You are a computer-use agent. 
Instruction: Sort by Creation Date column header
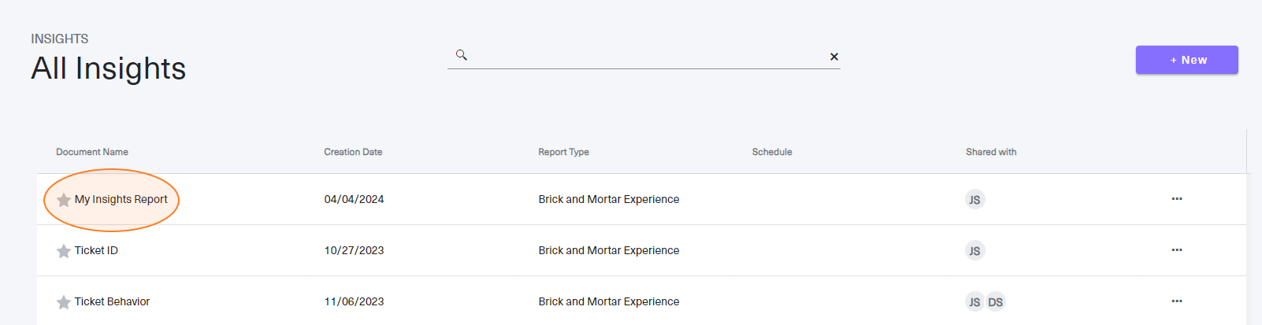(x=353, y=152)
